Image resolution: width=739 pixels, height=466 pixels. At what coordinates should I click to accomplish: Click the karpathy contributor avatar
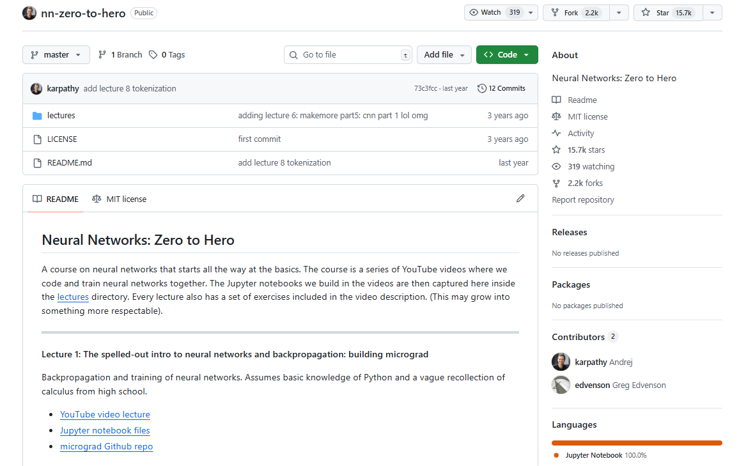tap(561, 362)
